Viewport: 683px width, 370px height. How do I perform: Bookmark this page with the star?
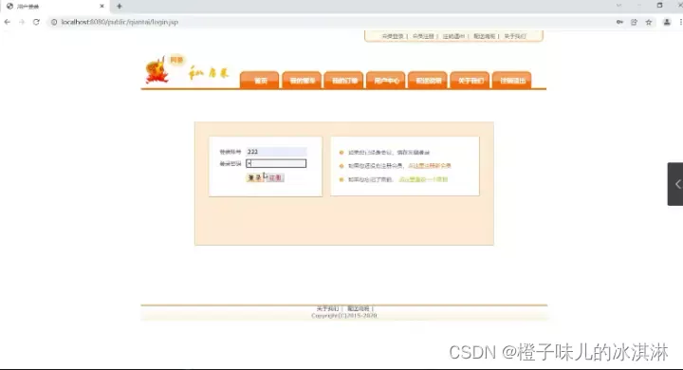click(x=649, y=22)
